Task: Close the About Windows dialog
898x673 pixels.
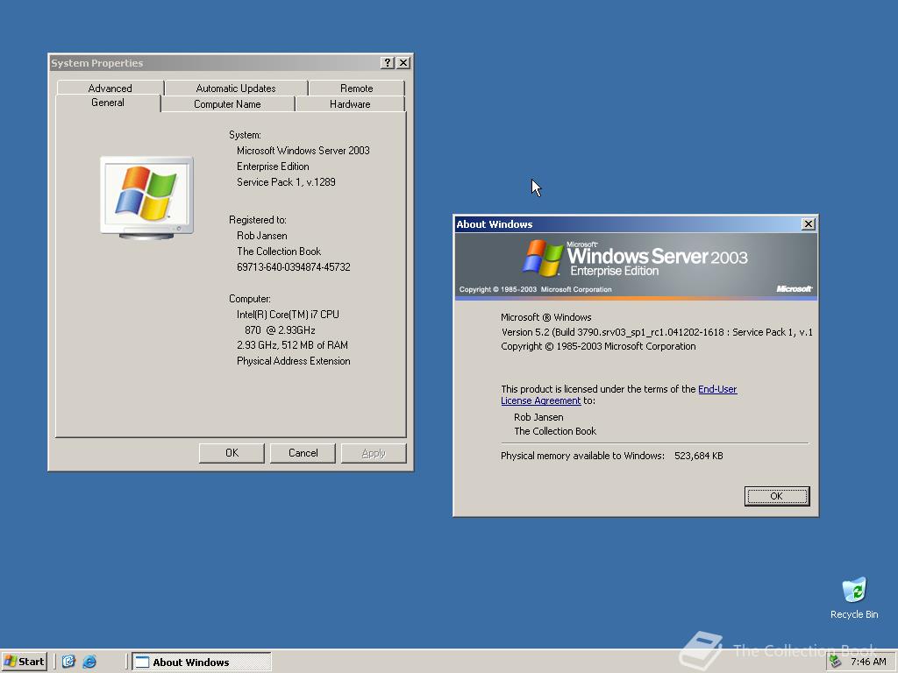Action: tap(808, 224)
